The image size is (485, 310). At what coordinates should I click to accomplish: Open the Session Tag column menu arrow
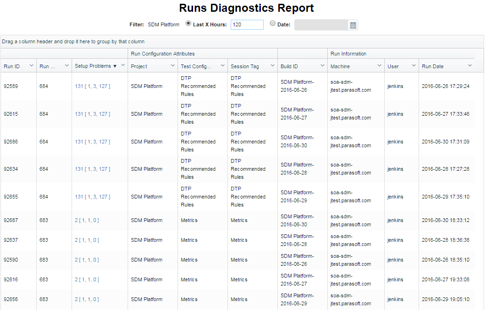pos(273,65)
